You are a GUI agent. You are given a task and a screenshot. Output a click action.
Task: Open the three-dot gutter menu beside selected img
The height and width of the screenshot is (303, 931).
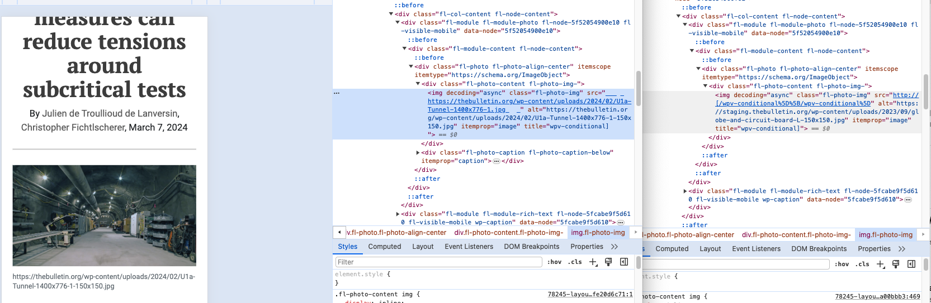(x=337, y=93)
